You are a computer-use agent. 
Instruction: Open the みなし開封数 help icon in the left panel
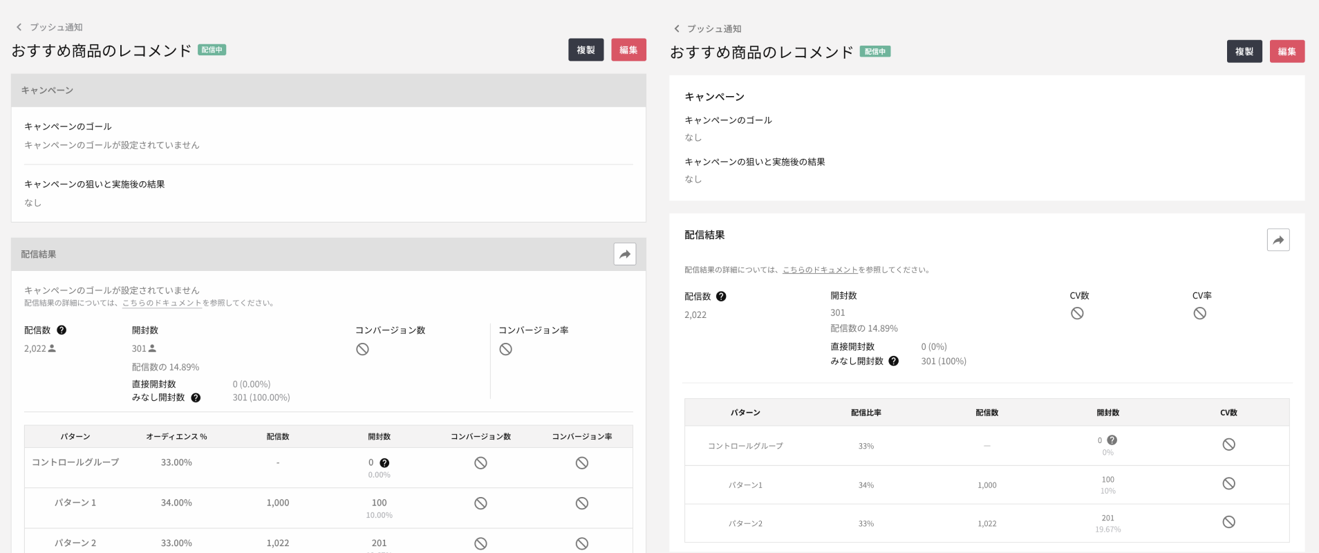[196, 397]
